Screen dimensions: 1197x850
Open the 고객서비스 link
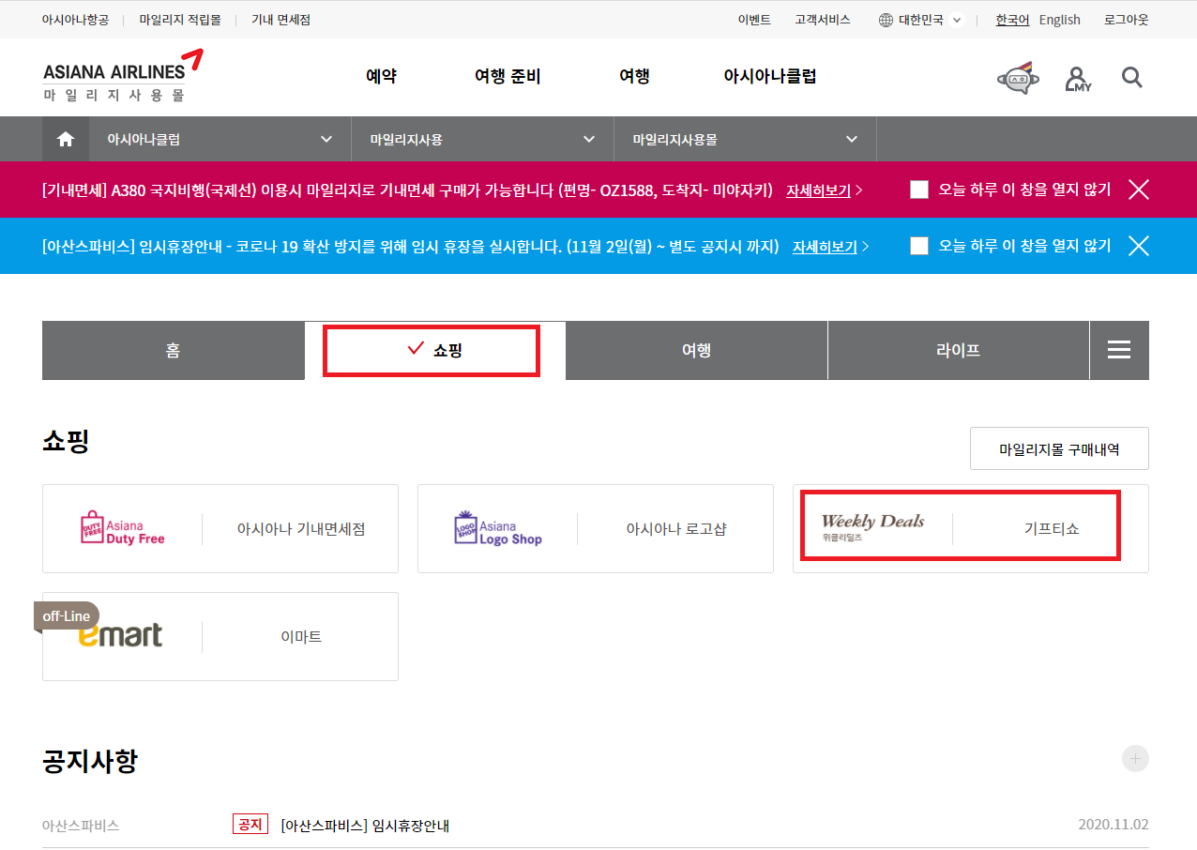pyautogui.click(x=823, y=20)
